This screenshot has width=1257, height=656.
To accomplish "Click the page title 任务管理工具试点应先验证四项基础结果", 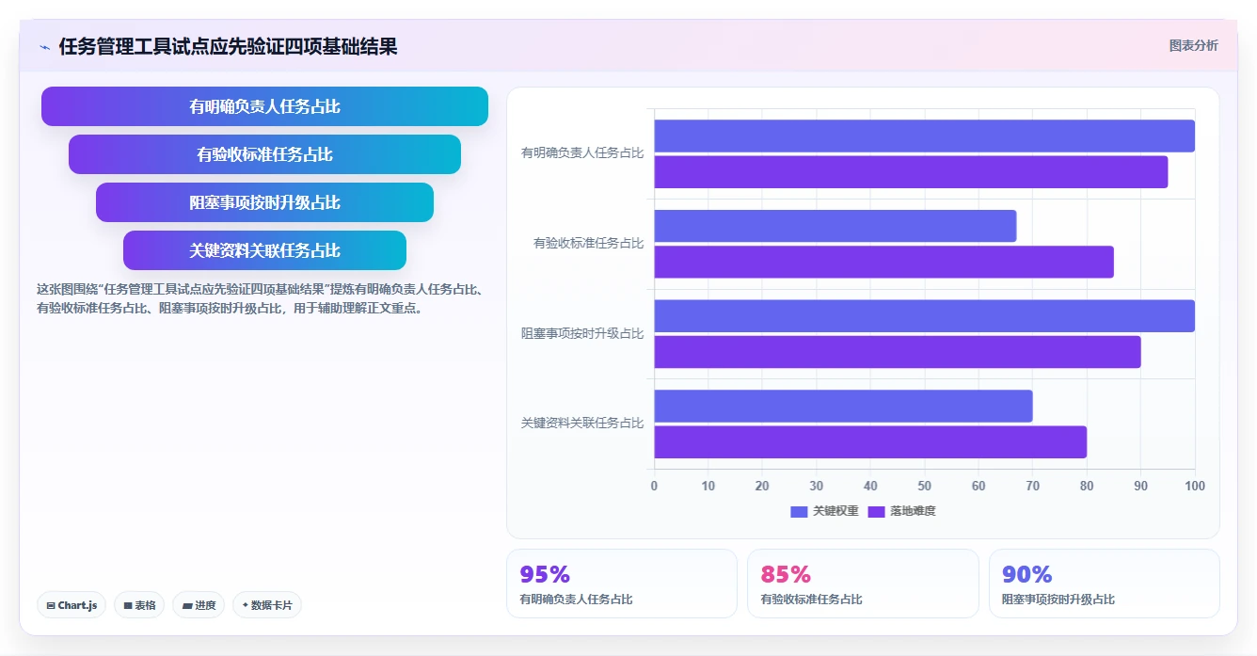I will pyautogui.click(x=228, y=47).
